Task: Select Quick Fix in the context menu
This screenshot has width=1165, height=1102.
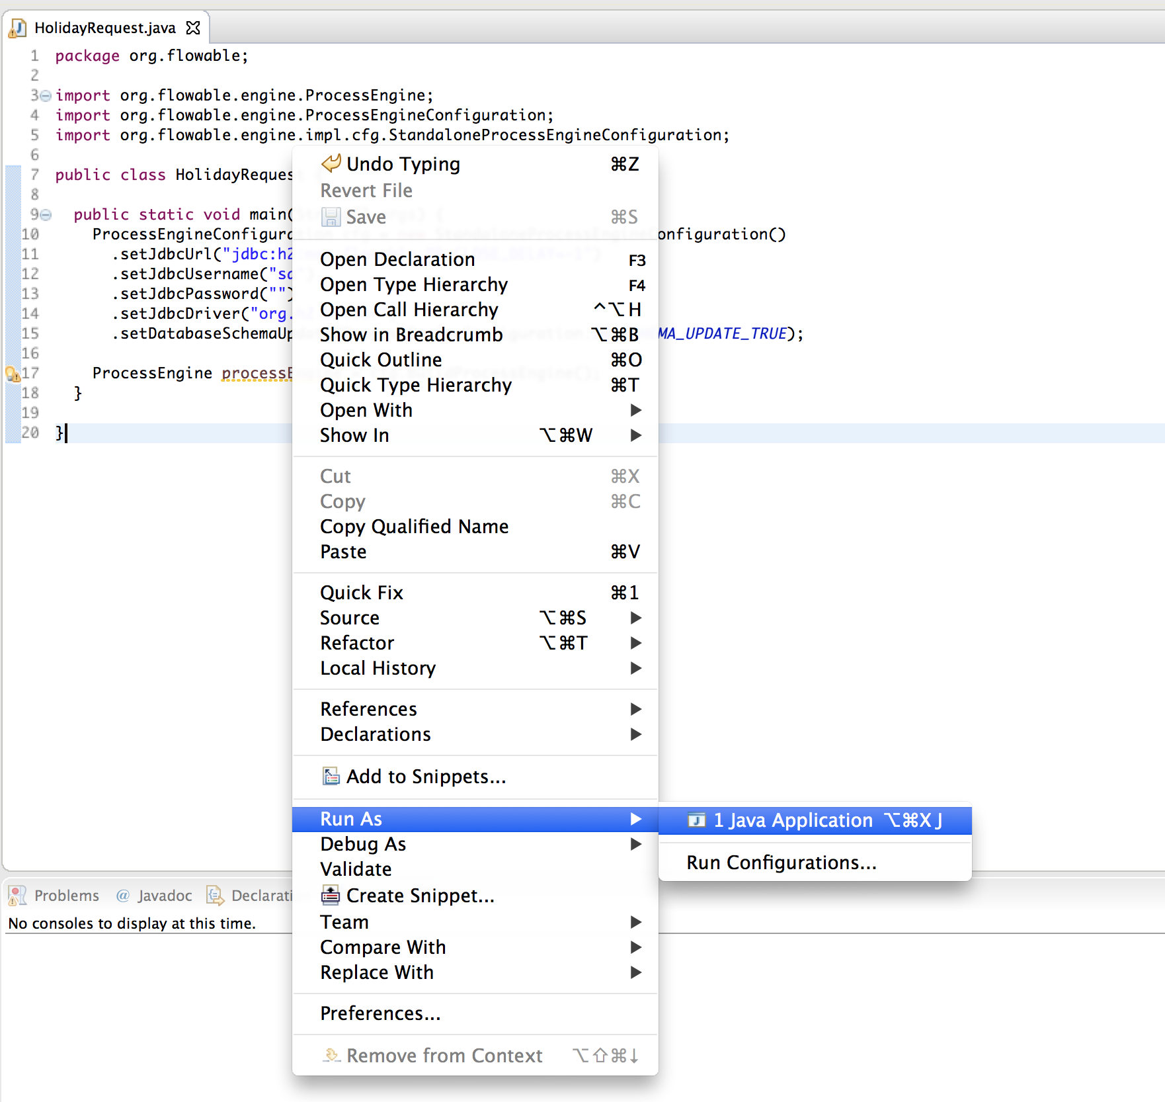Action: pos(362,593)
